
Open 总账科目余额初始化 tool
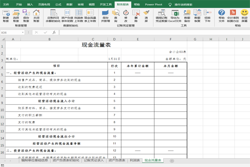pyautogui.click(x=53, y=16)
